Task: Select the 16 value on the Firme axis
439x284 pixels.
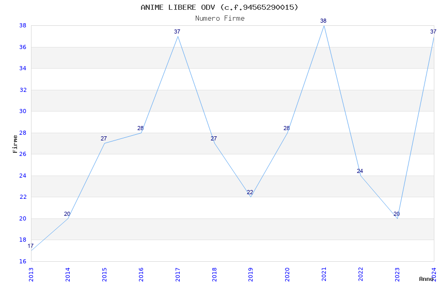Action: [x=23, y=261]
